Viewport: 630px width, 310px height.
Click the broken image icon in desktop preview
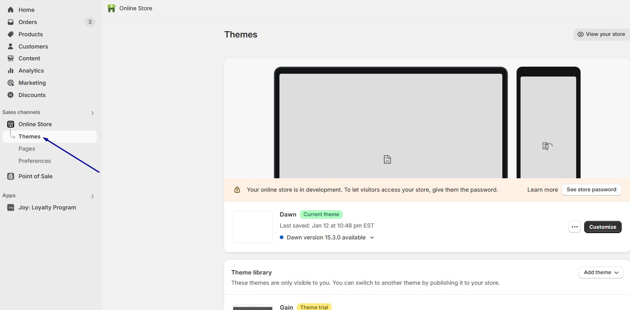(x=387, y=159)
